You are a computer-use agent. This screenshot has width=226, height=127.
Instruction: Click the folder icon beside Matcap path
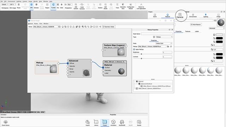(x=168, y=47)
